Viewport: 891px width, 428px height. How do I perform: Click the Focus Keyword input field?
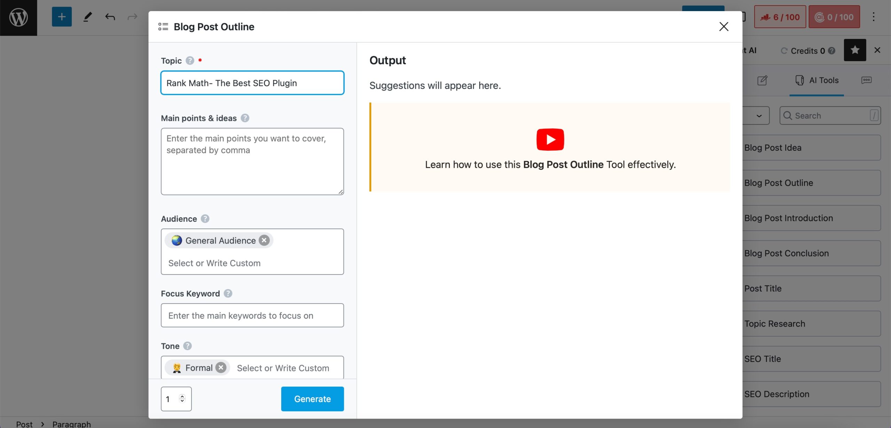pos(252,315)
